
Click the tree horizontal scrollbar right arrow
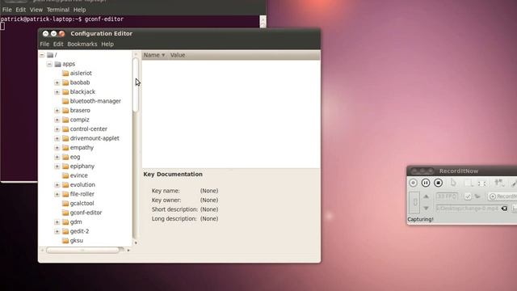128,250
